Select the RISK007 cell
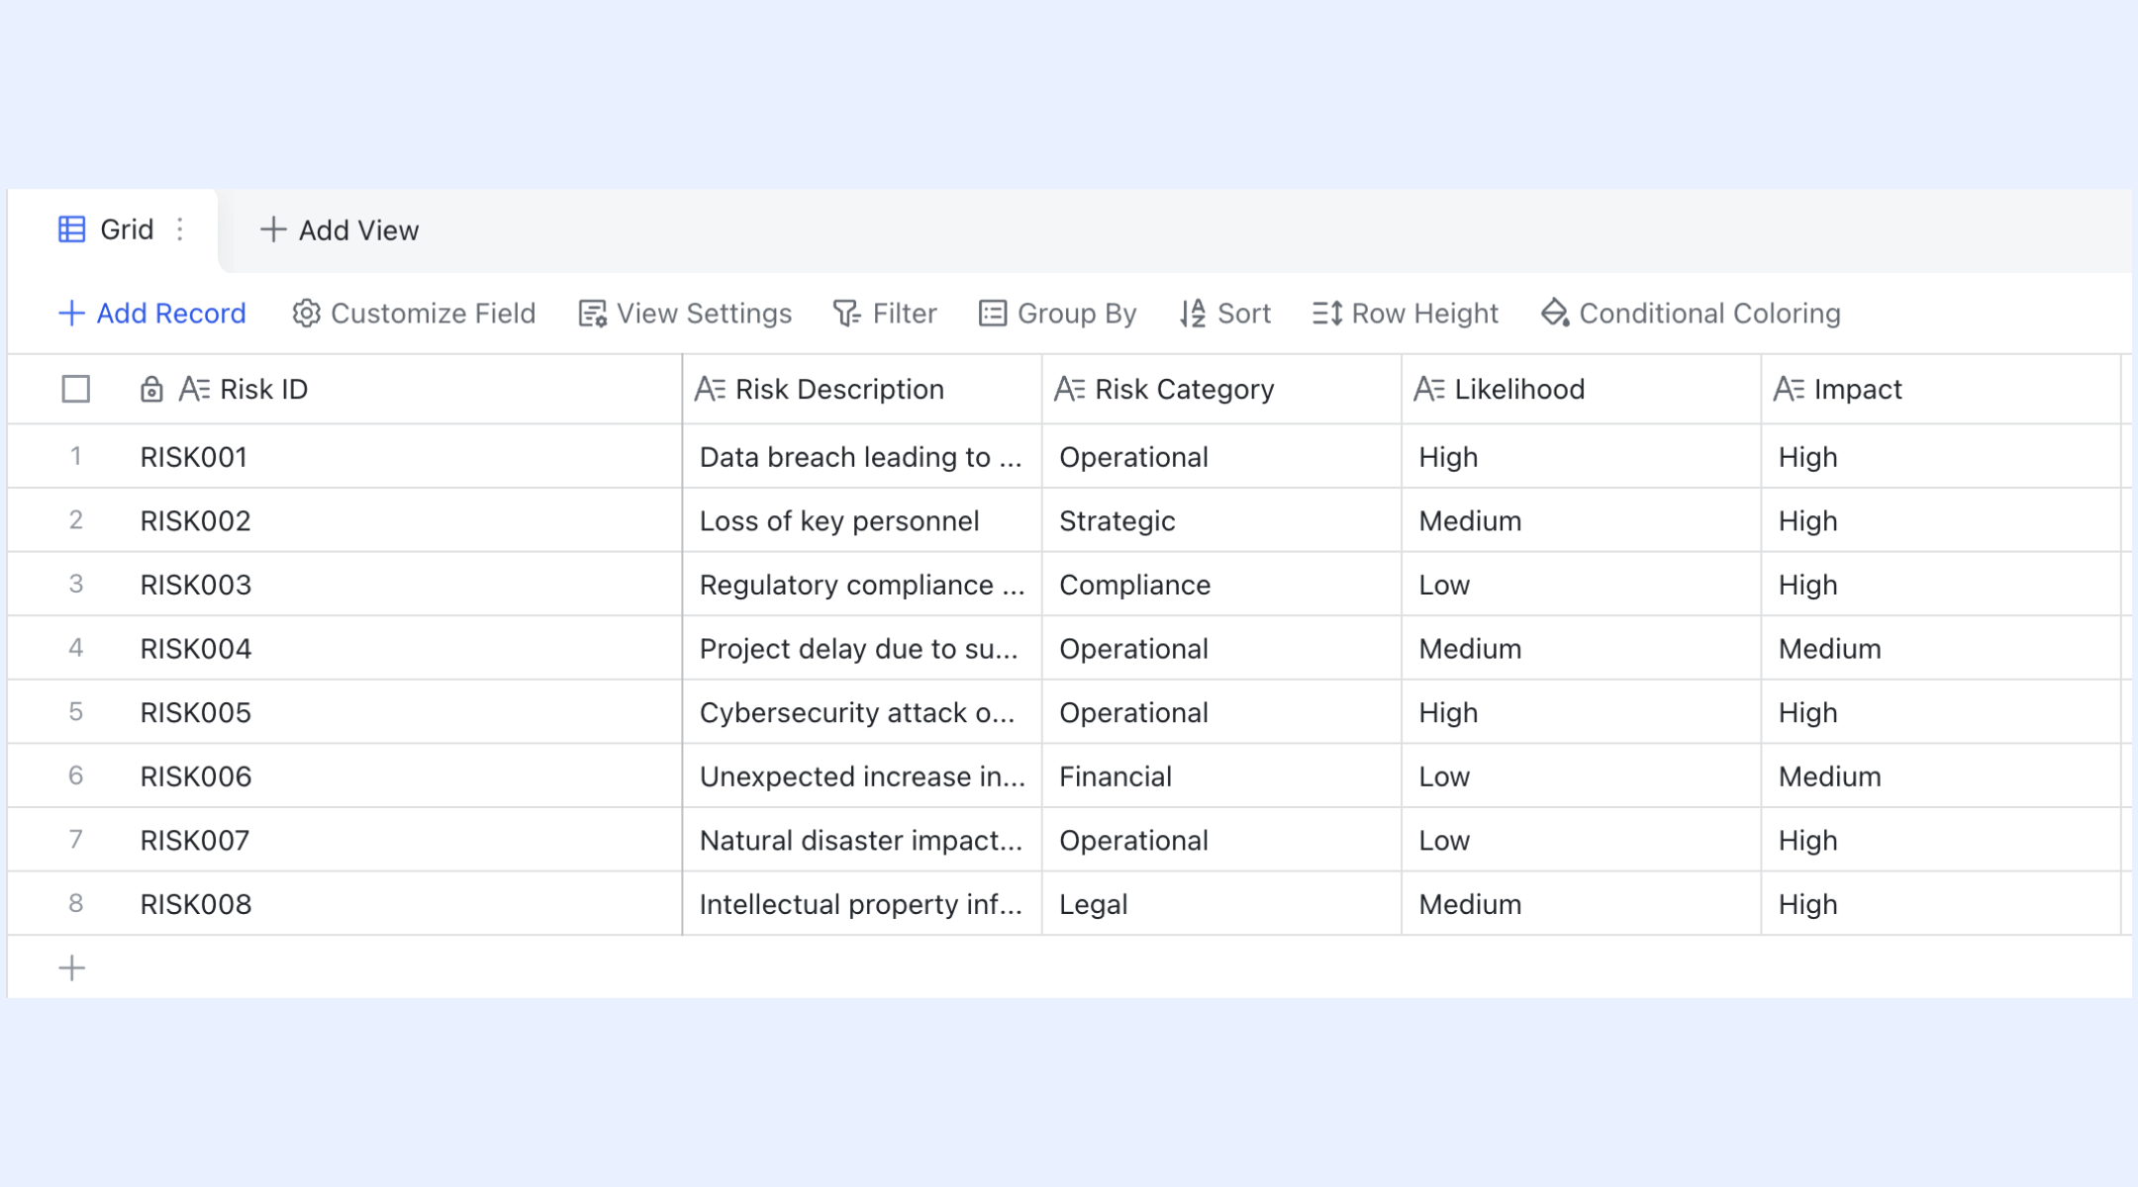Image resolution: width=2138 pixels, height=1187 pixels. tap(404, 840)
